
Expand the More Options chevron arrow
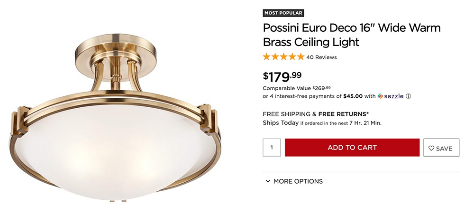coord(267,181)
